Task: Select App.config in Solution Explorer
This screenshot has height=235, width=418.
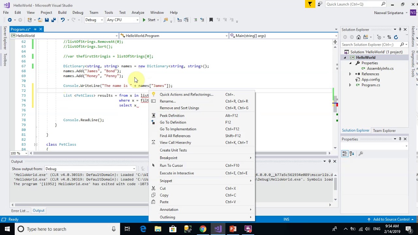Action: [370, 80]
